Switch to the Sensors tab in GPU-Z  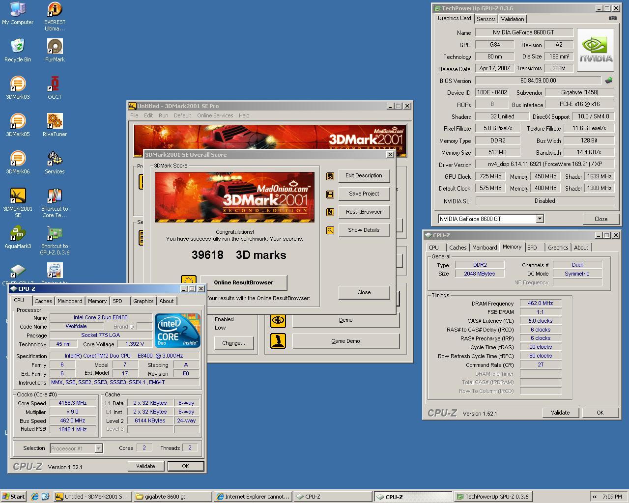486,19
